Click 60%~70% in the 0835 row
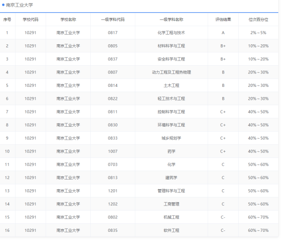The width and height of the screenshot is (284, 242). (x=258, y=230)
